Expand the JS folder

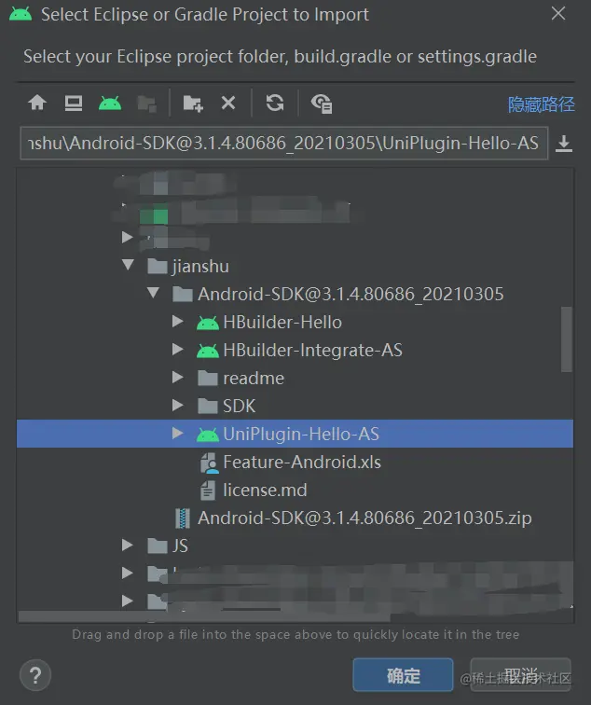(128, 545)
